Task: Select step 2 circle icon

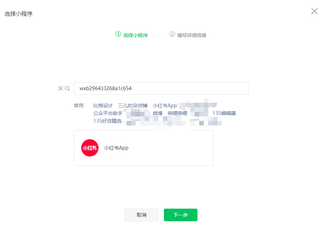Action: click(x=172, y=34)
